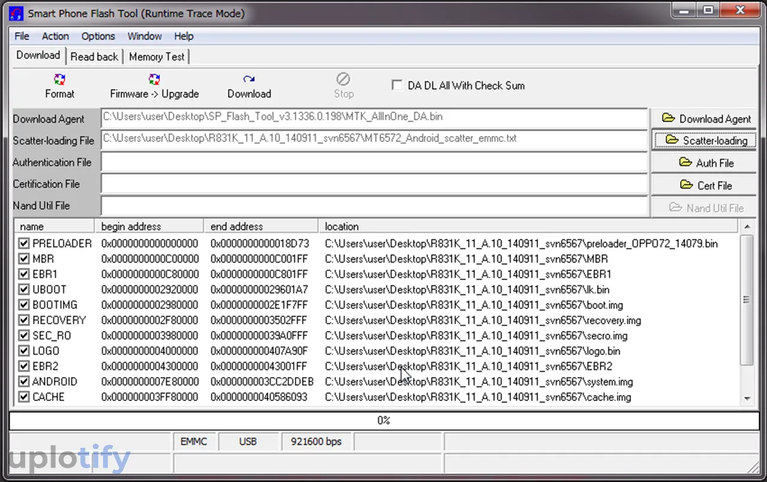Screen dimensions: 767x482
Task: Click the begin address column header
Action: pyautogui.click(x=149, y=226)
